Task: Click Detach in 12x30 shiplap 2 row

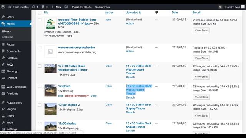Action: (130, 112)
